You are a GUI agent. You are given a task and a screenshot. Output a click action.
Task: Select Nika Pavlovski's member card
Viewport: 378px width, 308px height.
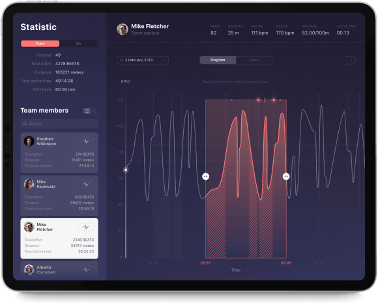click(59, 195)
